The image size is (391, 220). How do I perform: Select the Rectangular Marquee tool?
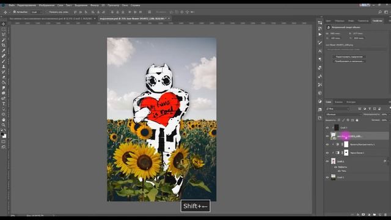(x=4, y=29)
